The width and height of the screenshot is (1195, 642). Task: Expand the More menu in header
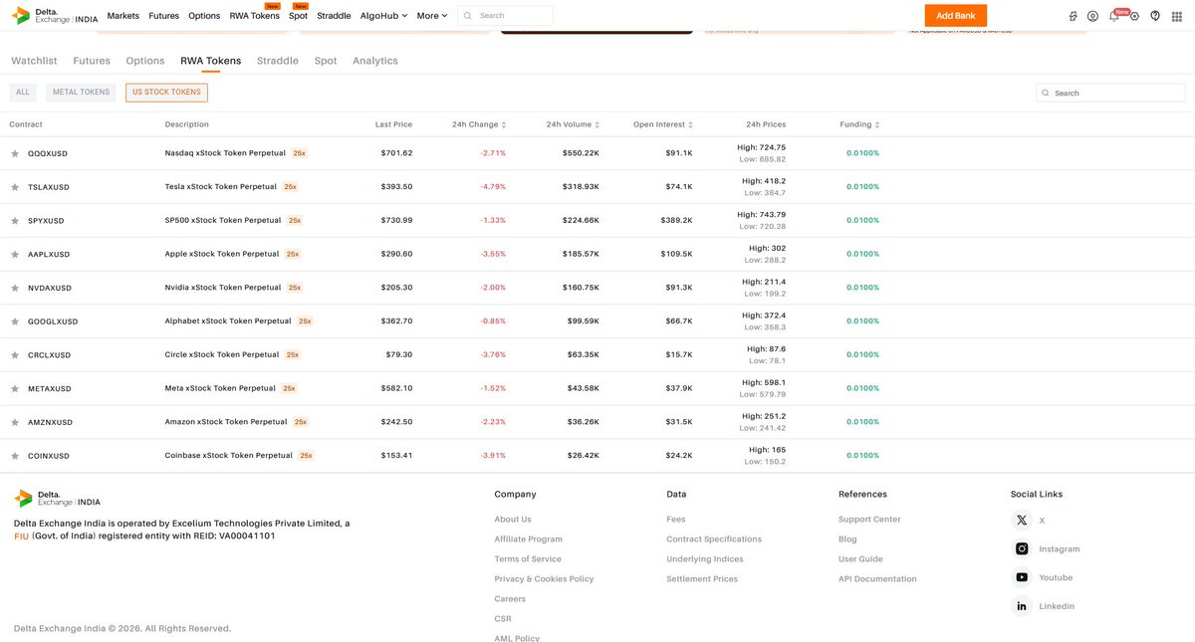432,16
